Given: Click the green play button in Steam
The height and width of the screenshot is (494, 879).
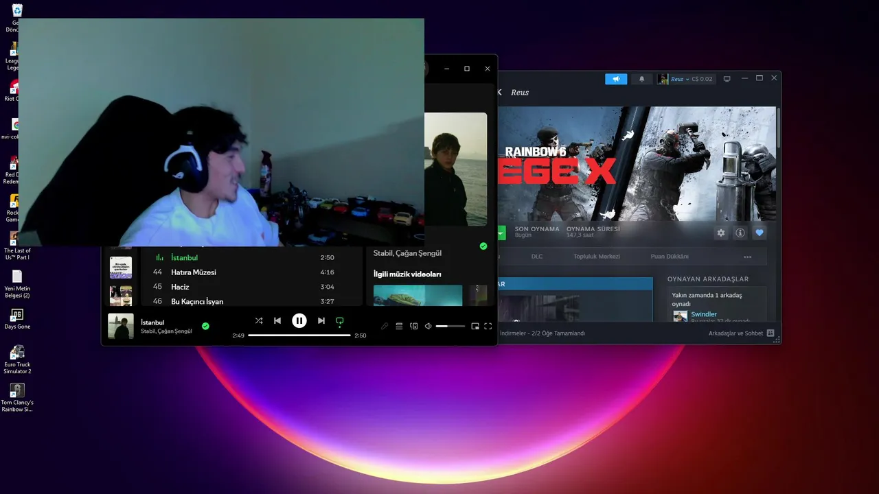Looking at the screenshot, I should [501, 233].
